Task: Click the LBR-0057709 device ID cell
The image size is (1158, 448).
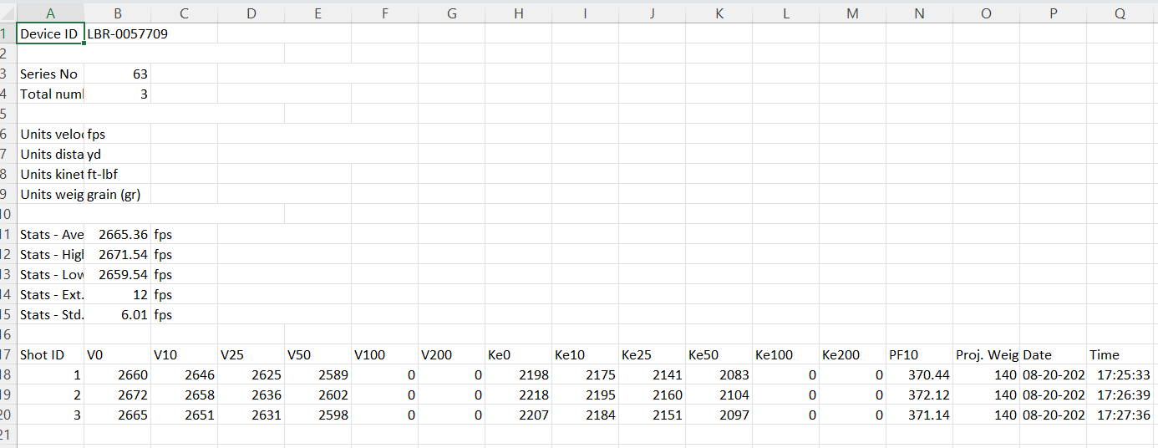Action: [117, 33]
